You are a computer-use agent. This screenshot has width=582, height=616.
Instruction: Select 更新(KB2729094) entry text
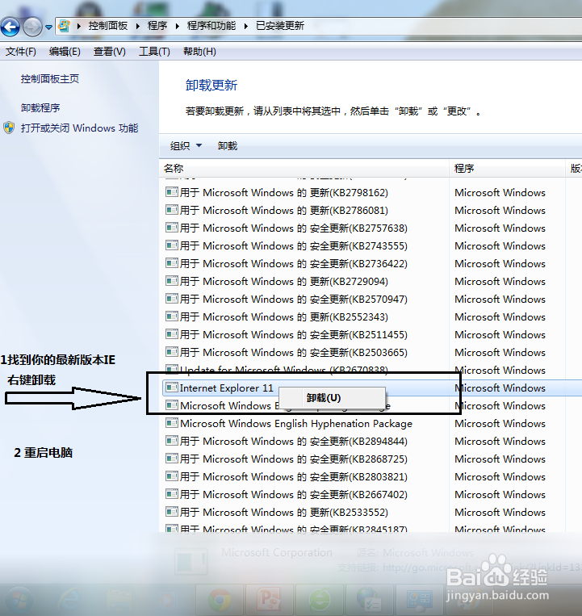coord(284,281)
